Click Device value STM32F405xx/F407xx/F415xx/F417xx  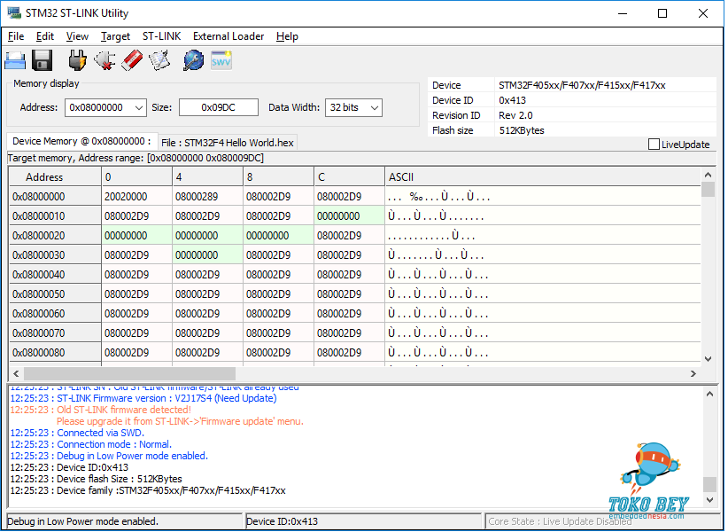point(582,85)
